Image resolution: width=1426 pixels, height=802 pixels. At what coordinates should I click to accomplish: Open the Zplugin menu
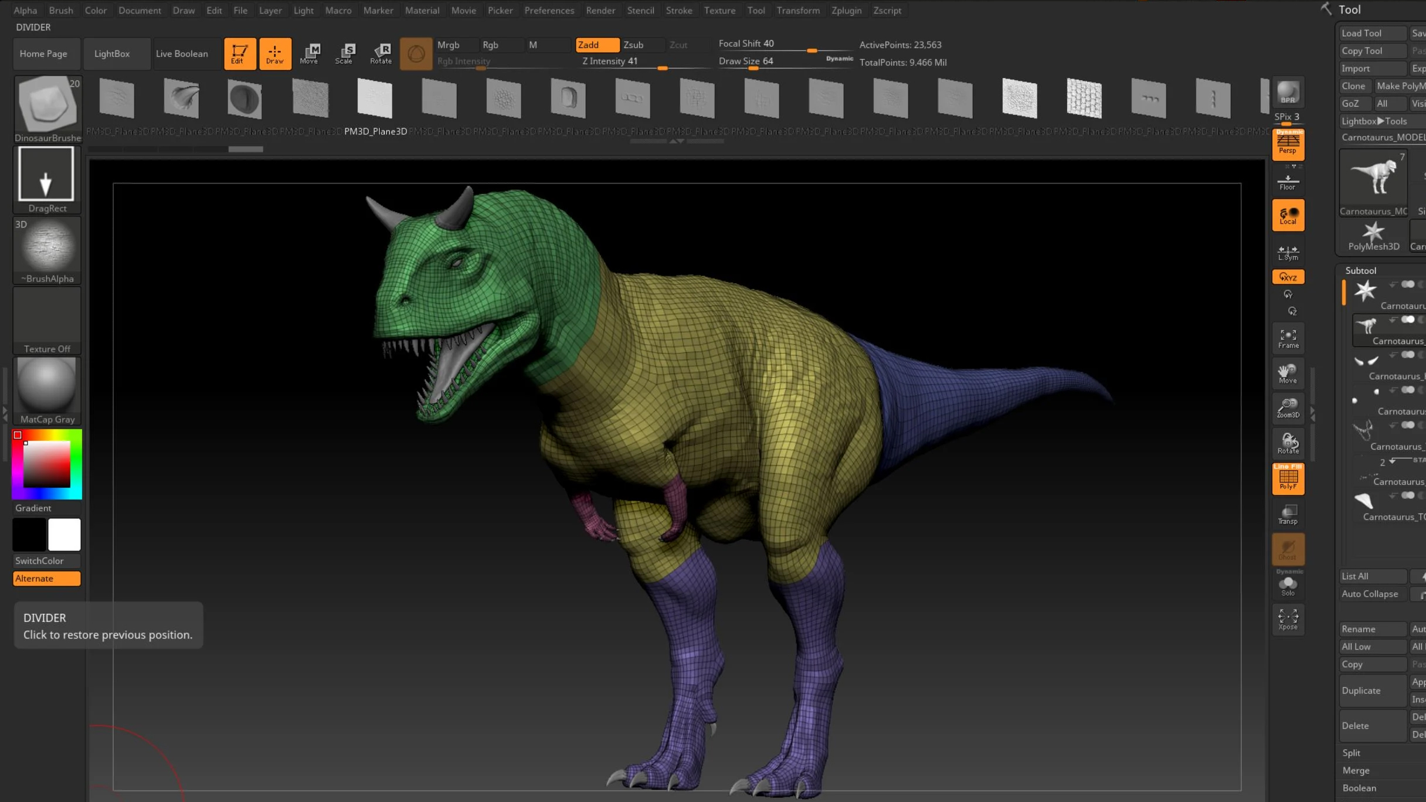tap(846, 10)
